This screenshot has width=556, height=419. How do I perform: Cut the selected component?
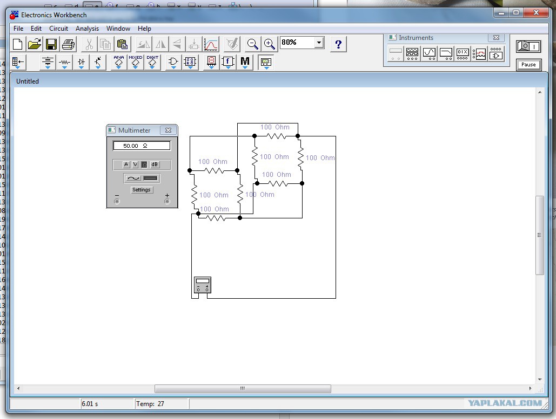pos(89,44)
